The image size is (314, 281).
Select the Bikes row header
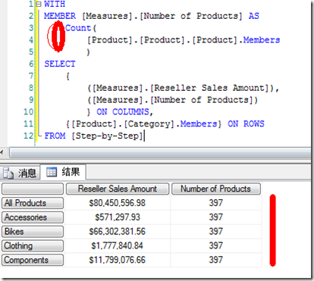click(33, 232)
